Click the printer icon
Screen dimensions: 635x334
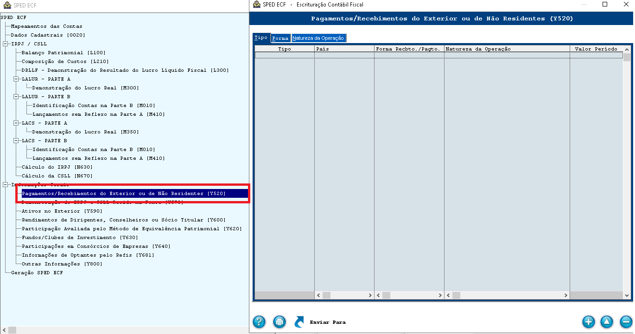279,322
